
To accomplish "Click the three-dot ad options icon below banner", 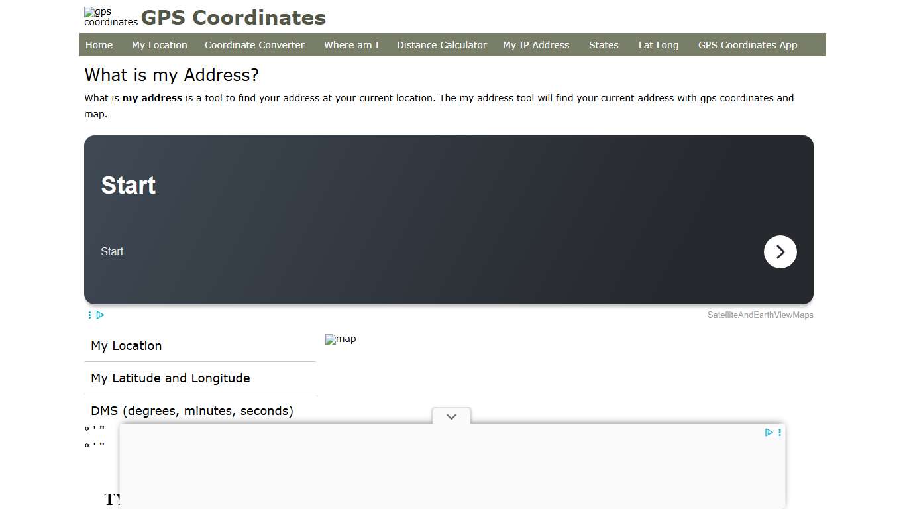I will point(89,315).
